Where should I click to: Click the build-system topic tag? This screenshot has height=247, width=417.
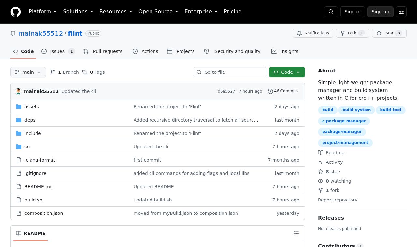point(356,110)
